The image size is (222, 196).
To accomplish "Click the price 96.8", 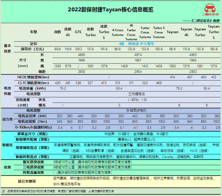I will [x=117, y=49].
